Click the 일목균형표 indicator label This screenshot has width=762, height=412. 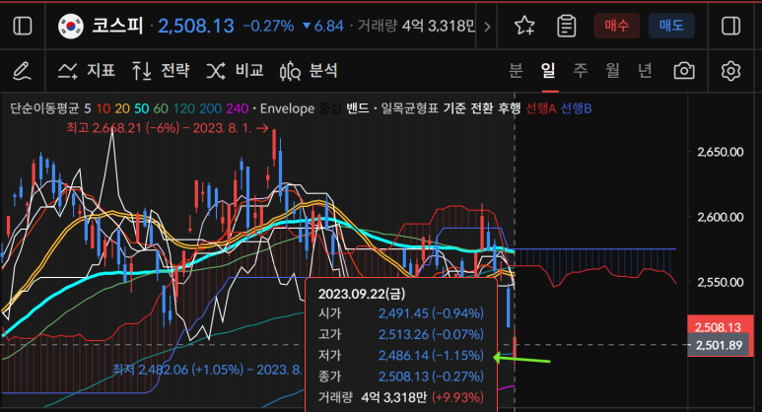[410, 108]
